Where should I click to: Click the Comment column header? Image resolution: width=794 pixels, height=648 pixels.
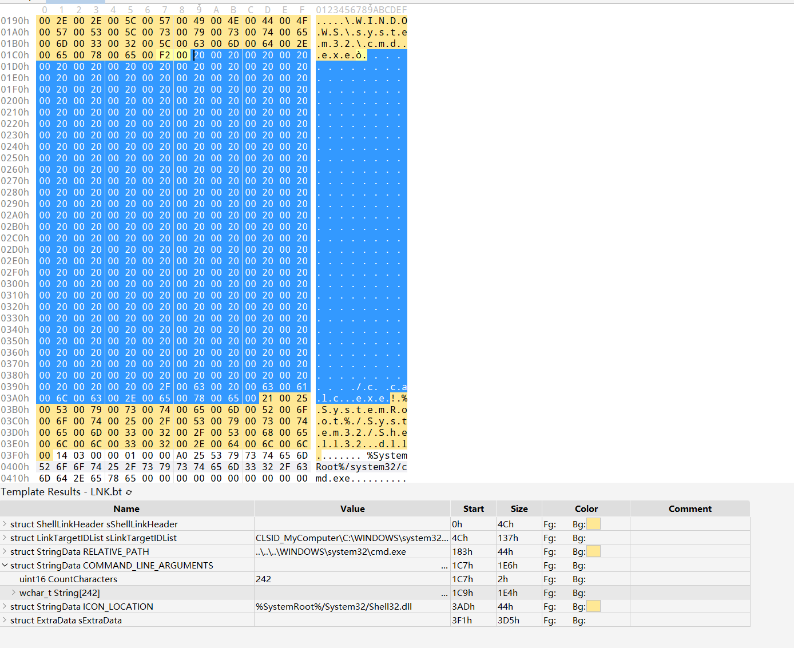690,508
